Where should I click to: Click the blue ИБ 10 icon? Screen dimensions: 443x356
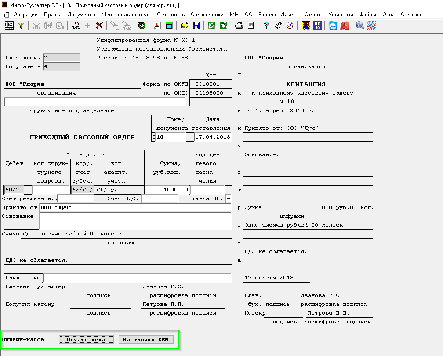point(317,26)
